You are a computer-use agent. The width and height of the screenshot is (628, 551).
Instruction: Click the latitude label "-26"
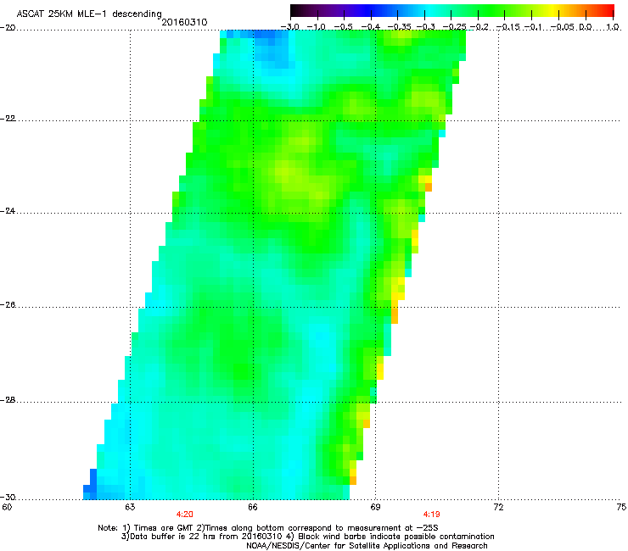tap(8, 305)
